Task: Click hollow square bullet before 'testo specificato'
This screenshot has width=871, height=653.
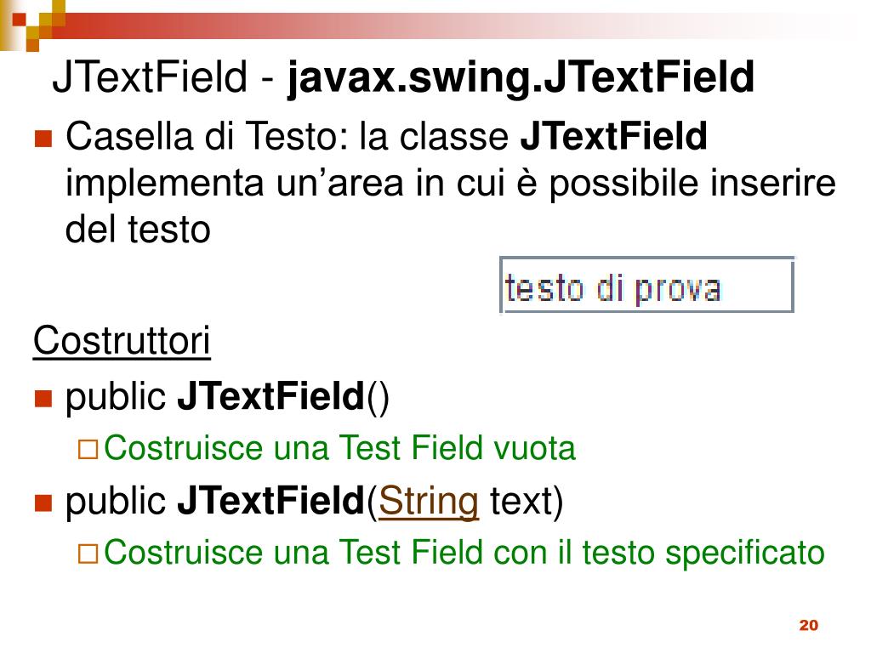Action: pos(88,554)
